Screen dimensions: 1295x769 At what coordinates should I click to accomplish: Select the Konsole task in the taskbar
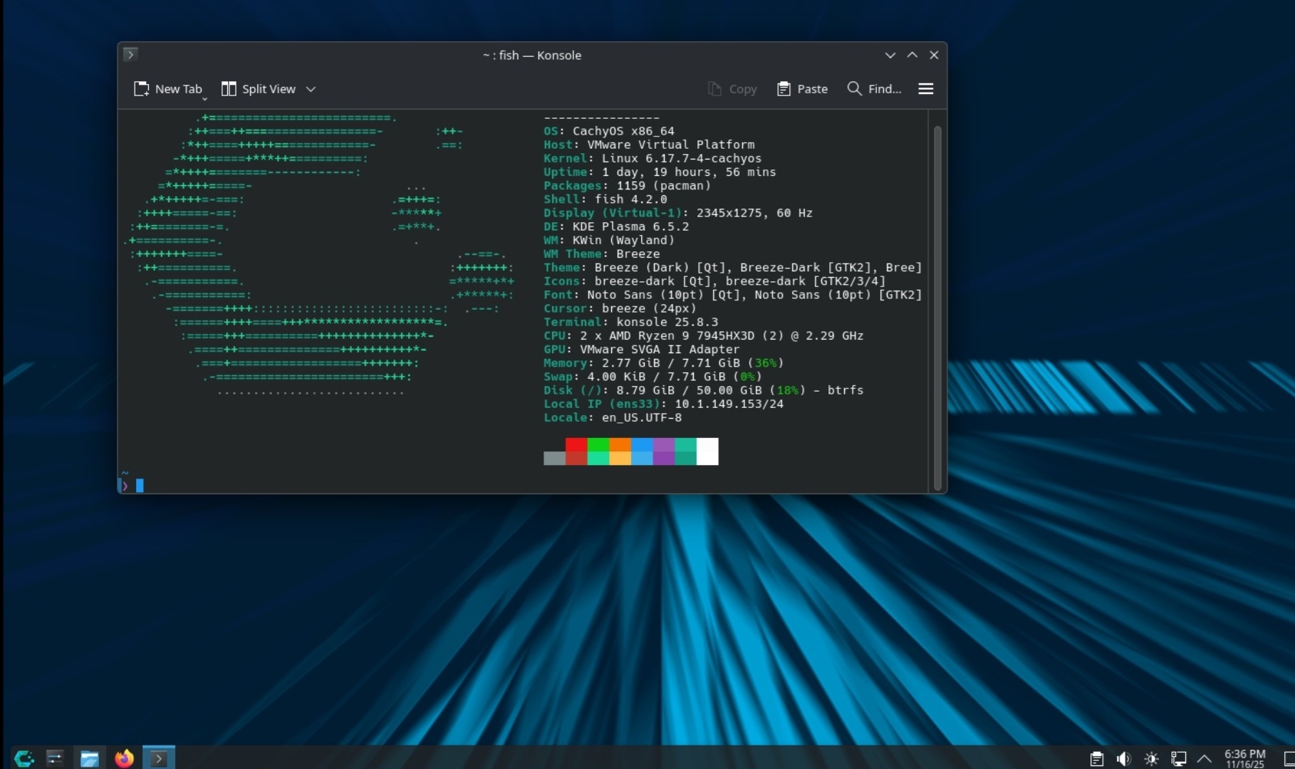pos(159,758)
